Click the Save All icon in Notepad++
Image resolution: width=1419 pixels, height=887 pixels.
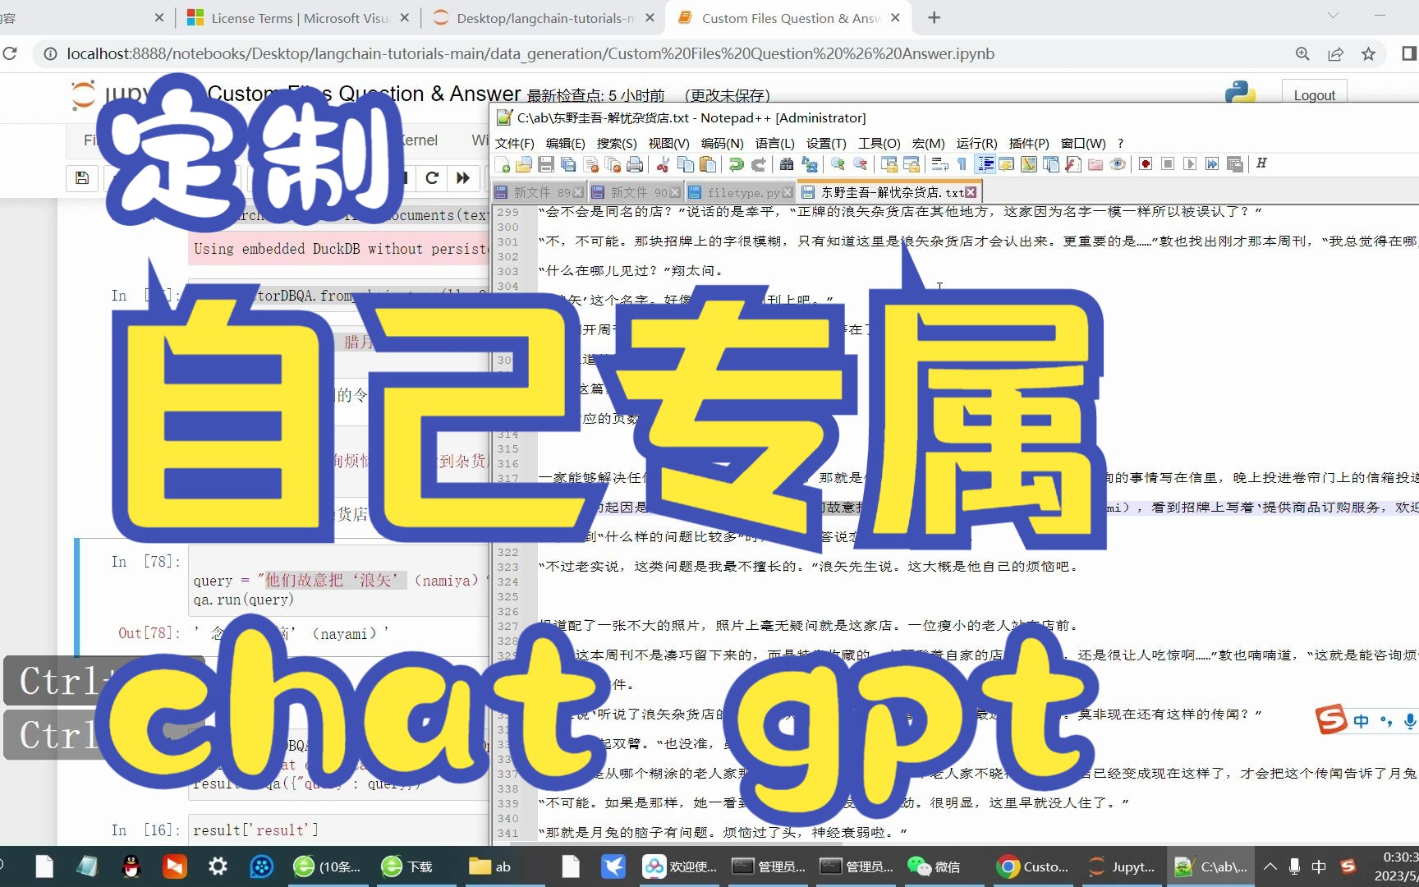[568, 164]
